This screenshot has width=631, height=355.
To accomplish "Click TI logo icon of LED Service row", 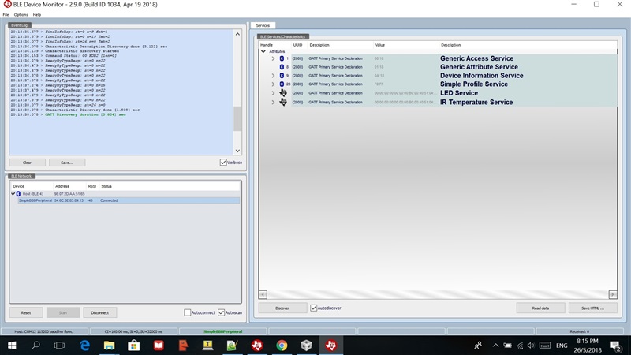I will tap(283, 92).
